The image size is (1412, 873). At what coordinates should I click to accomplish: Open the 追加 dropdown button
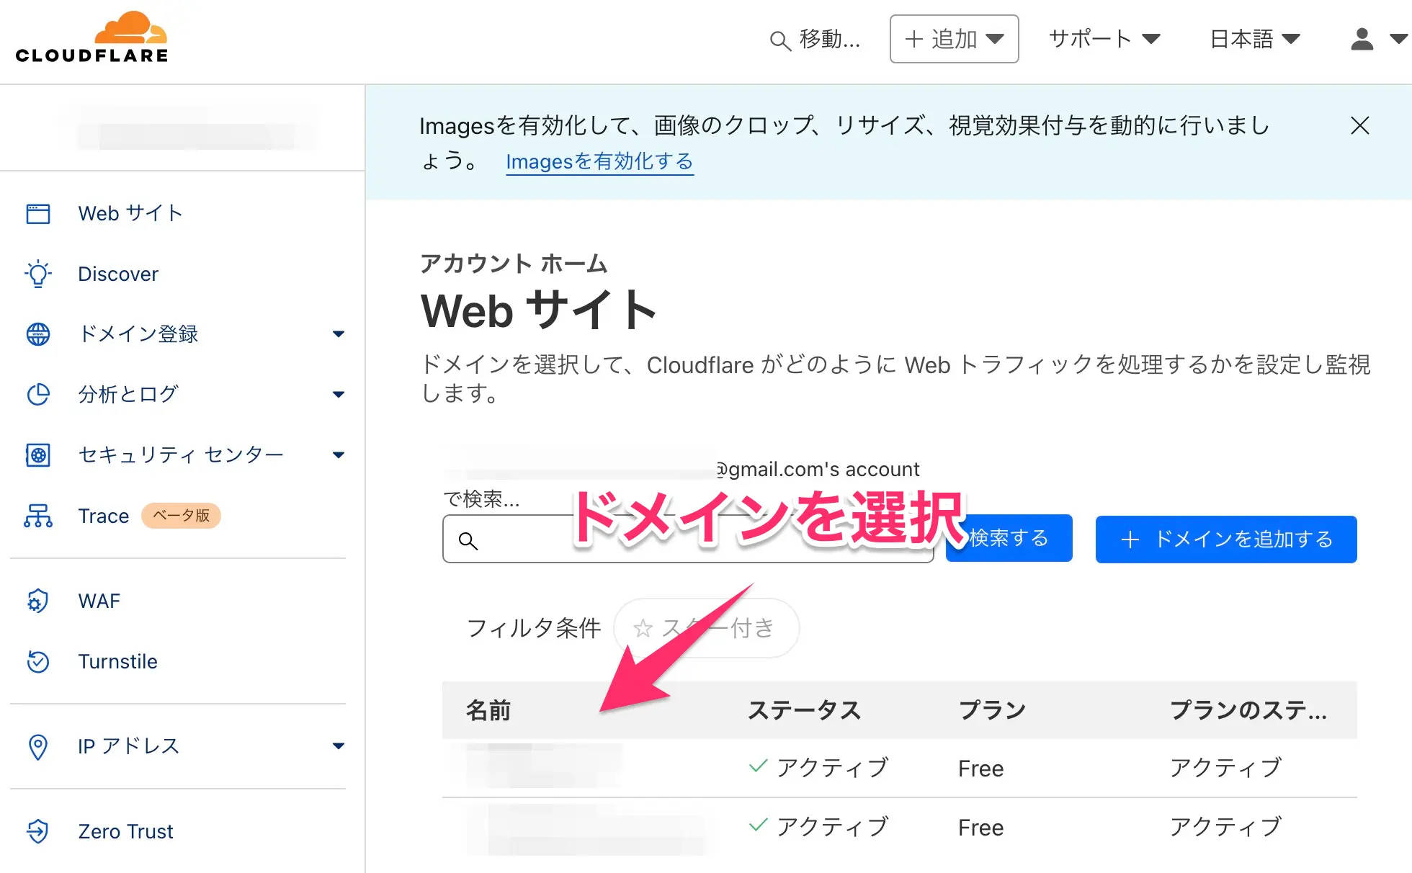(954, 39)
